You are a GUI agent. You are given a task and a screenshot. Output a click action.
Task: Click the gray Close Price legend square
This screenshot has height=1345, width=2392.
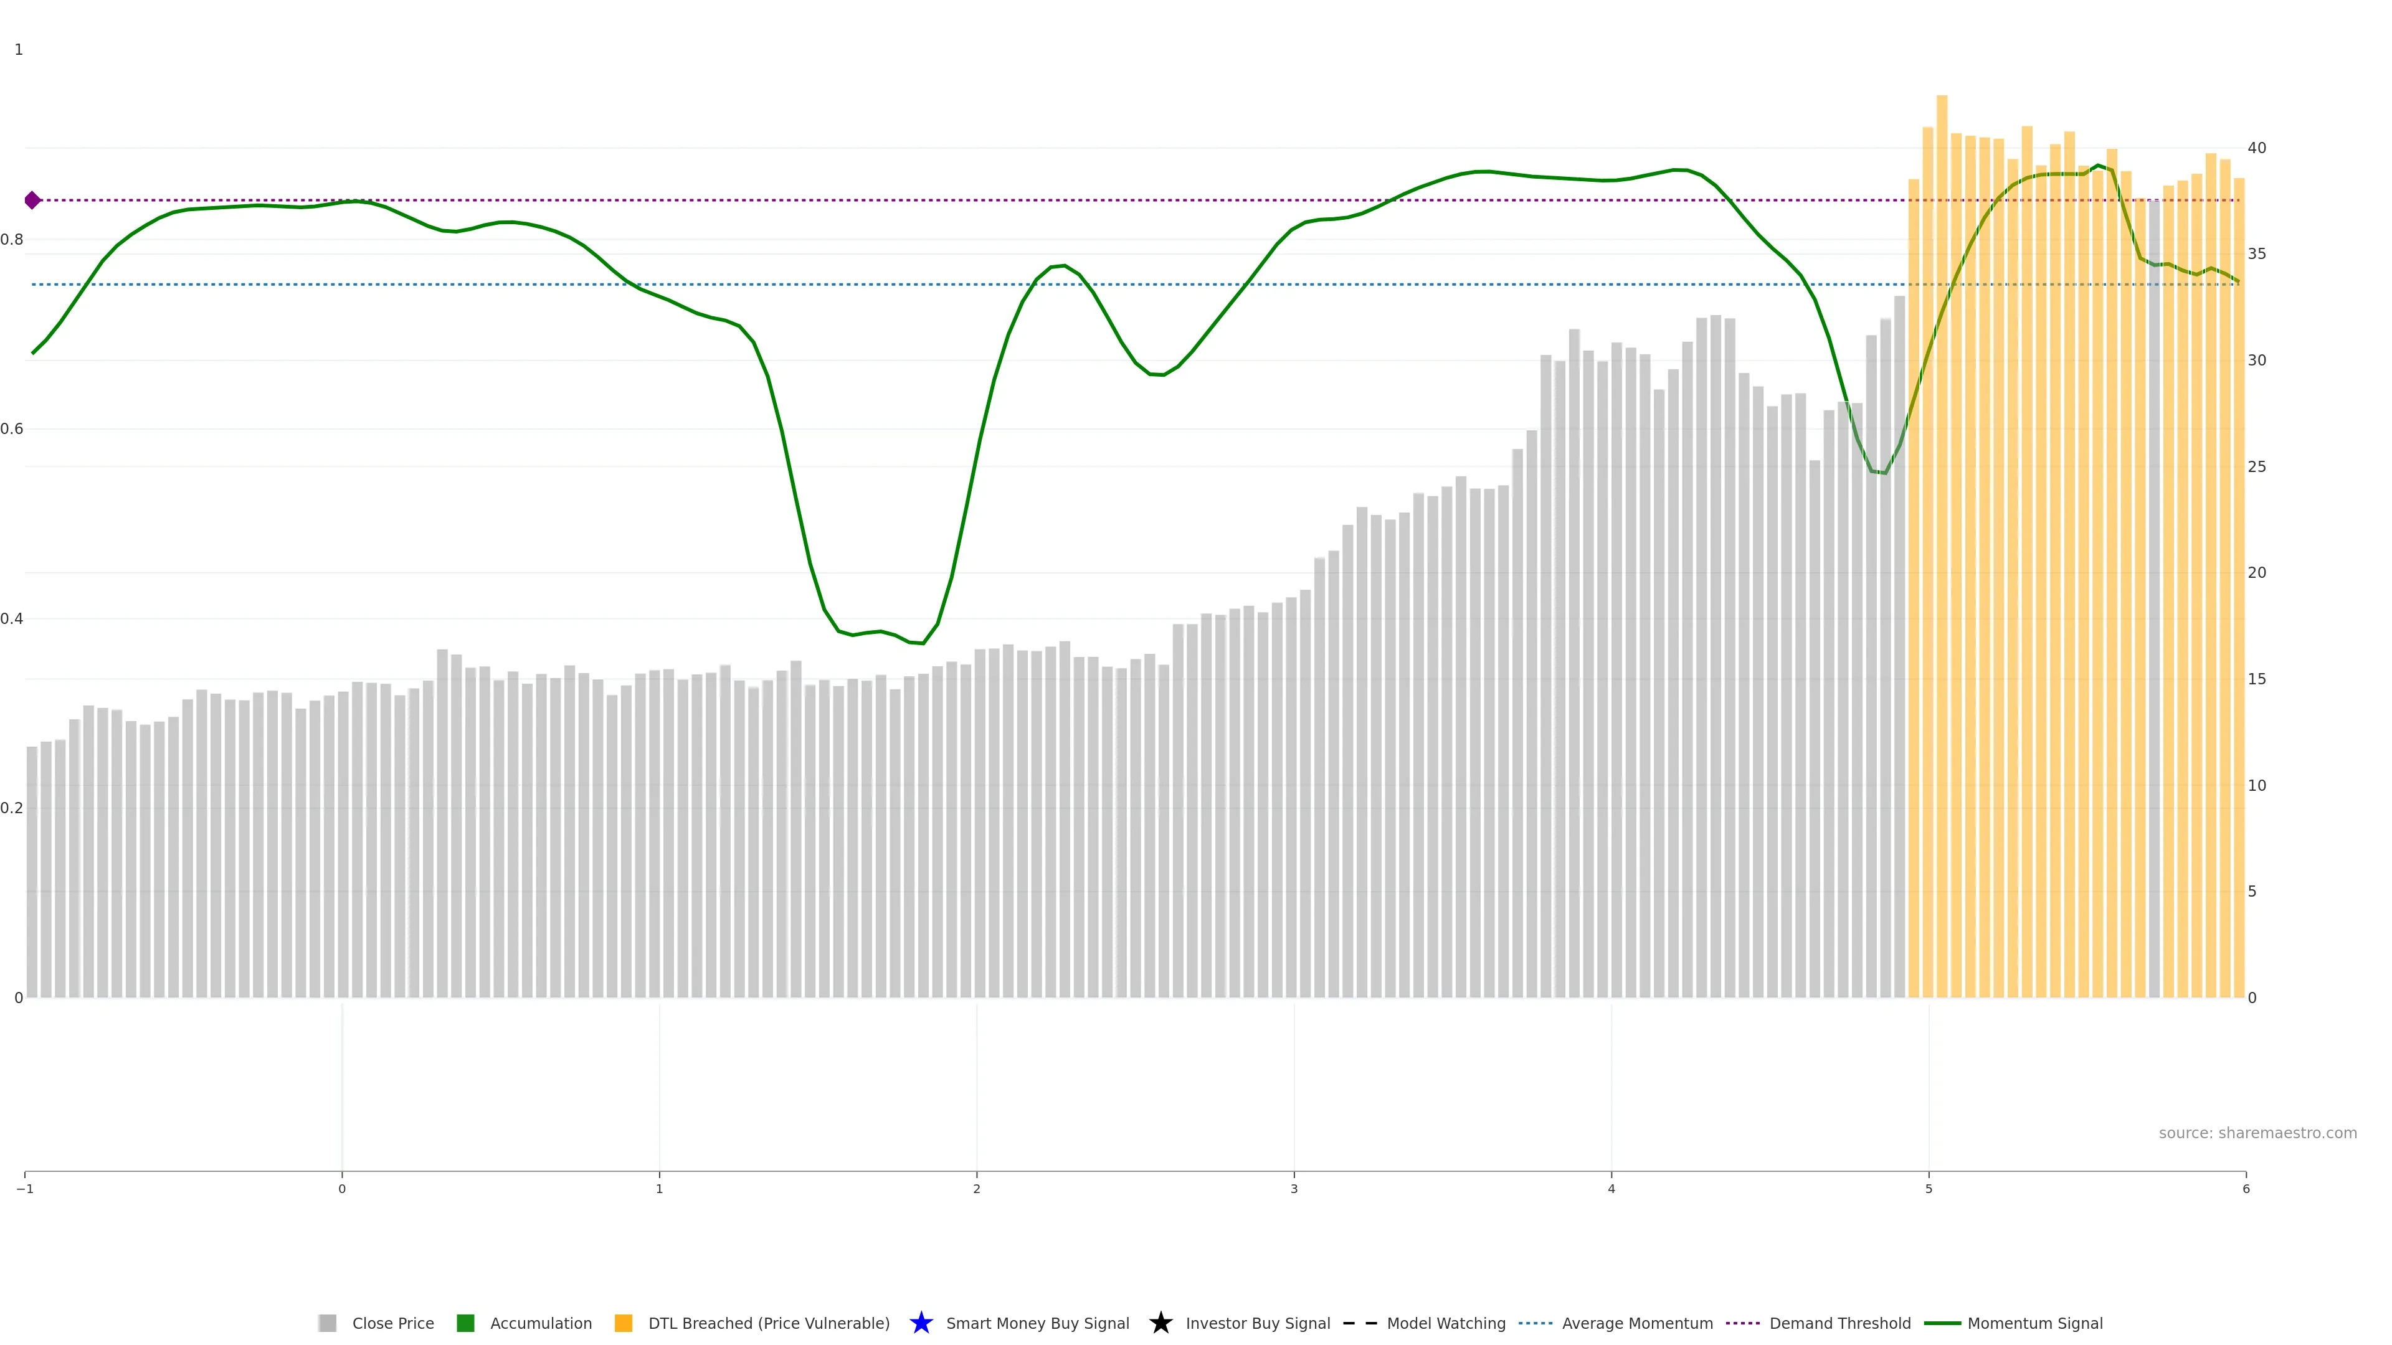pyautogui.click(x=327, y=1323)
